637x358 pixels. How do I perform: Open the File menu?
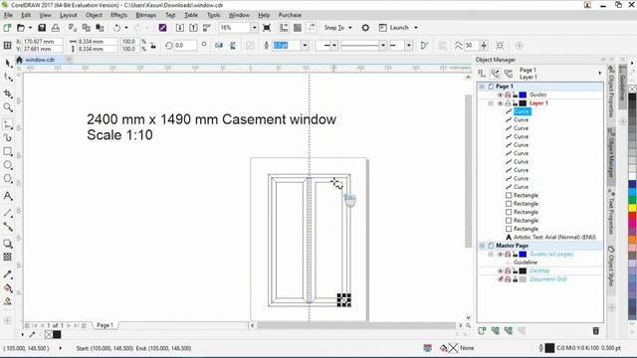[x=9, y=15]
